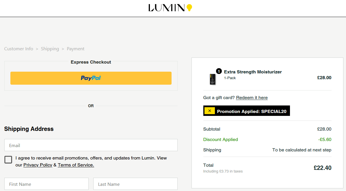Image resolution: width=346 pixels, height=191 pixels.
Task: Select the Extra Strength Moisturizer product title
Action: point(253,72)
